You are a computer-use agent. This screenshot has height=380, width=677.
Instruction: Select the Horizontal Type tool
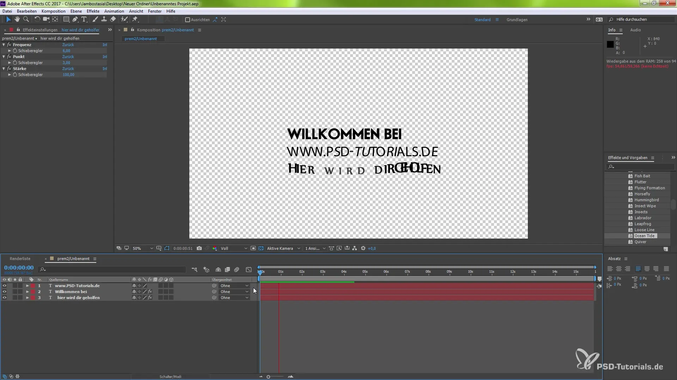tap(84, 19)
